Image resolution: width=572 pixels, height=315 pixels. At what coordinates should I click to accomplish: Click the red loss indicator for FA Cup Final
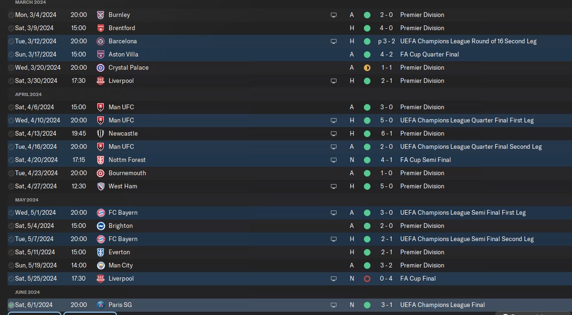367,279
